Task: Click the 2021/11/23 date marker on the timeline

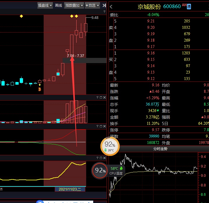Action: point(70,189)
